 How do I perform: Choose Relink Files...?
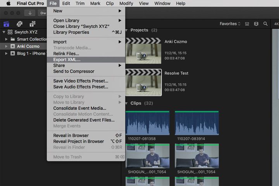[86, 53]
